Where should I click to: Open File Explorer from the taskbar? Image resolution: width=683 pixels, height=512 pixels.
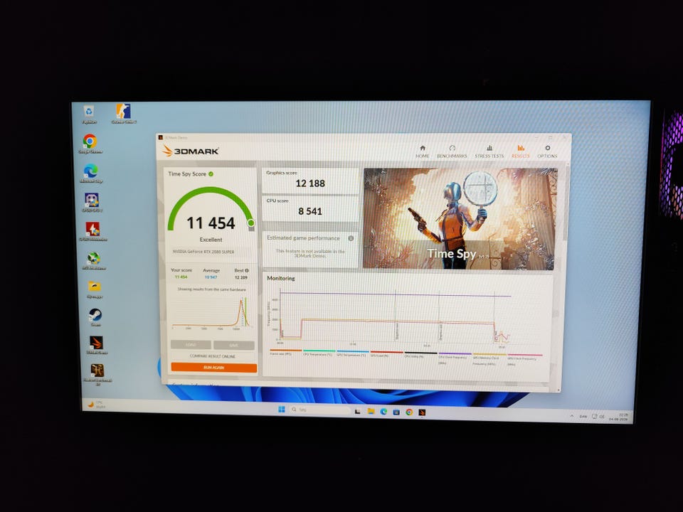point(371,411)
